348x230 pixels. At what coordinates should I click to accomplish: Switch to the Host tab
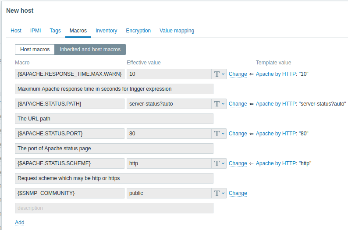pyautogui.click(x=16, y=31)
